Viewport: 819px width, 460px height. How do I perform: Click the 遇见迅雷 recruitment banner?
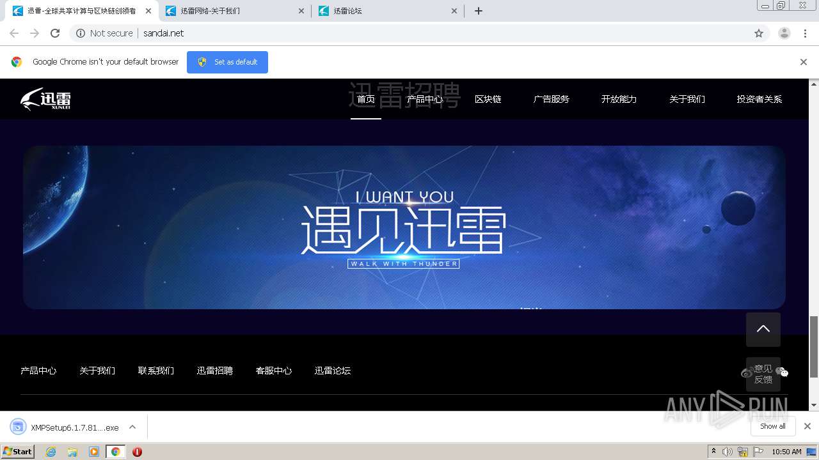pyautogui.click(x=404, y=227)
